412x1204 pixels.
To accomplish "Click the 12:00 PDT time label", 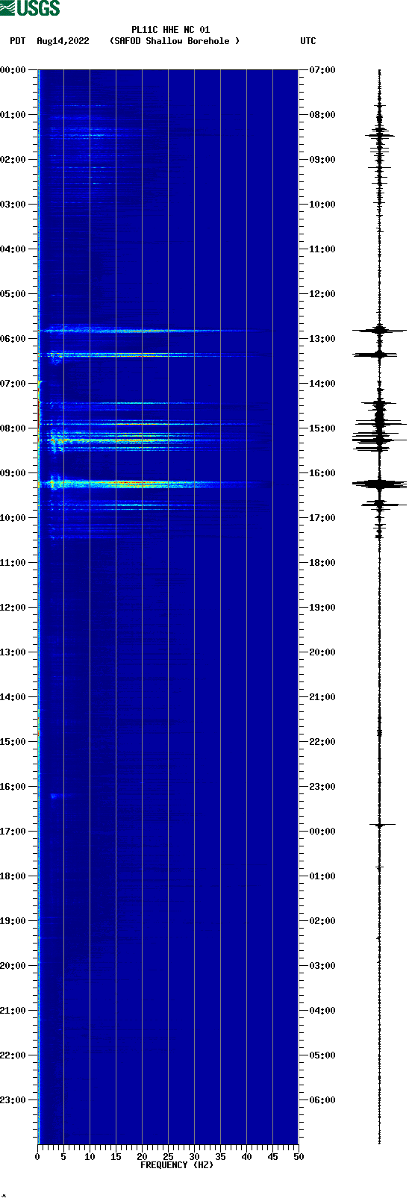I will (13, 608).
